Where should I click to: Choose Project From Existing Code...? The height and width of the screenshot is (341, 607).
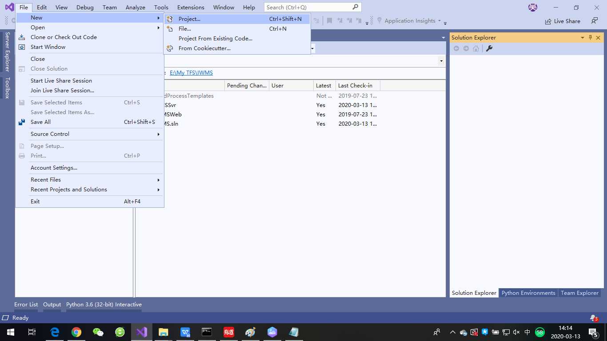point(237,39)
